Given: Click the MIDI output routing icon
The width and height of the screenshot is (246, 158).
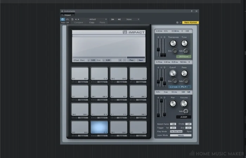Looking at the screenshot, I should pyautogui.click(x=119, y=19).
